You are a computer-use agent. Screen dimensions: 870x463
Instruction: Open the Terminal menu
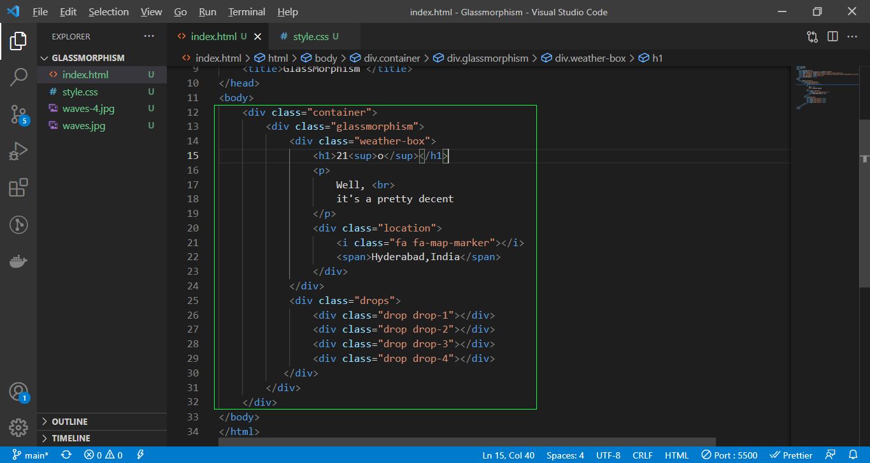(x=246, y=12)
